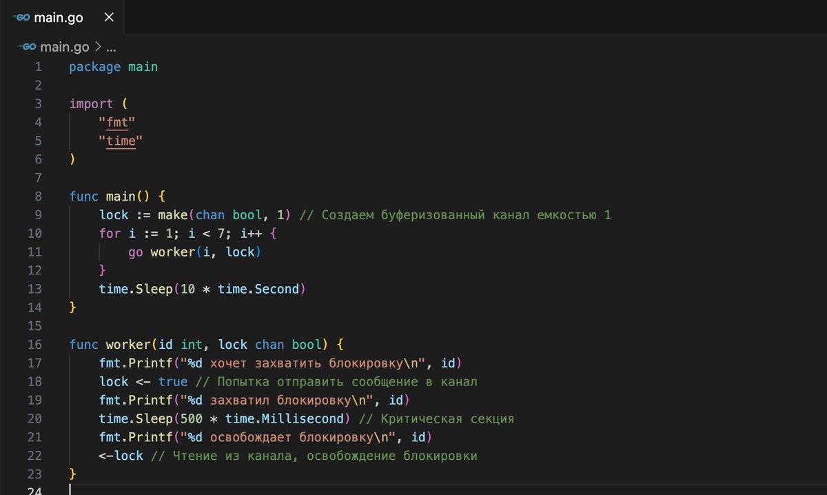The height and width of the screenshot is (495, 827).
Task: Click the main function name in its declaration
Action: coord(120,196)
